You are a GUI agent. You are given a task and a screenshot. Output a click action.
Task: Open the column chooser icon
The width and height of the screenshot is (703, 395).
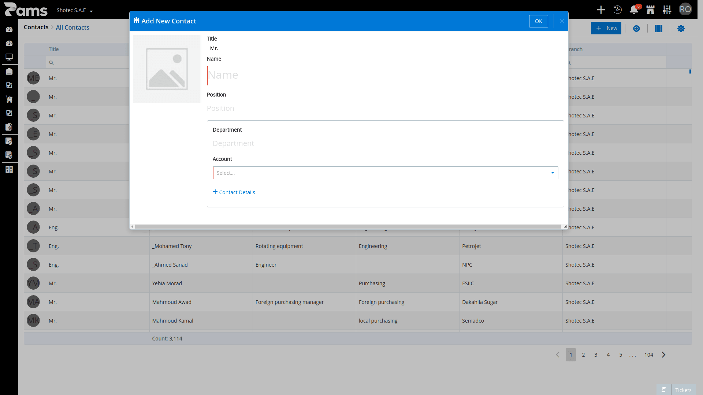pyautogui.click(x=659, y=29)
